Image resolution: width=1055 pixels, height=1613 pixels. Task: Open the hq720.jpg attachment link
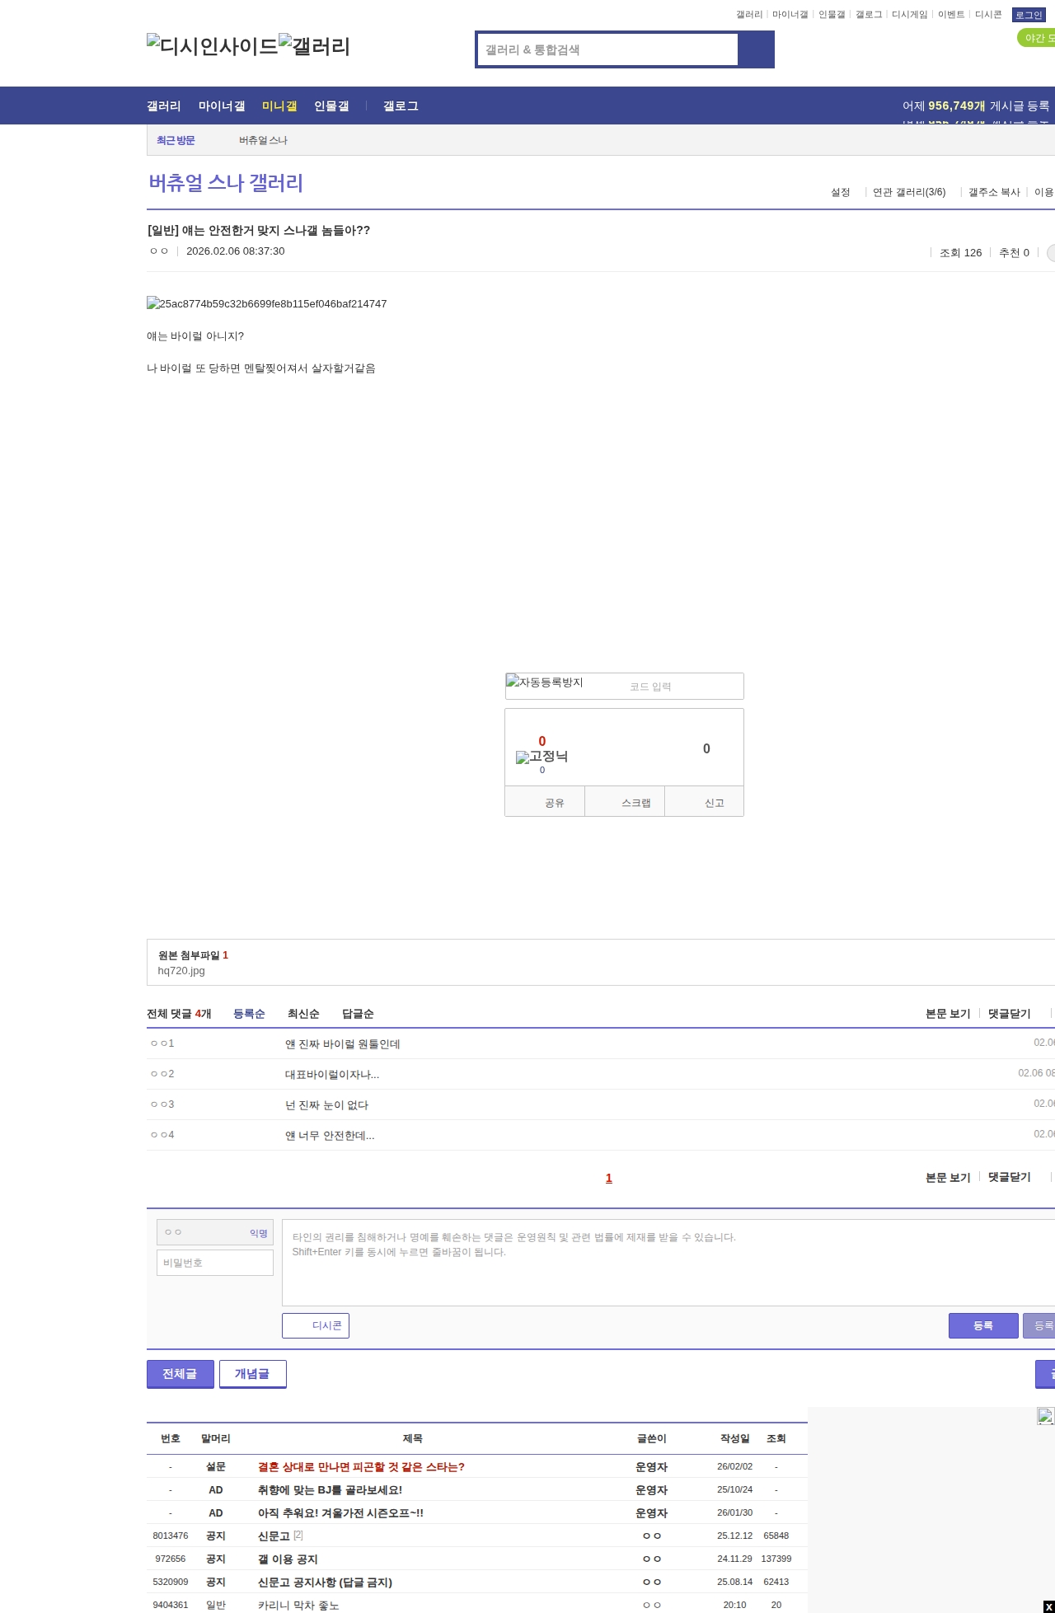181,970
